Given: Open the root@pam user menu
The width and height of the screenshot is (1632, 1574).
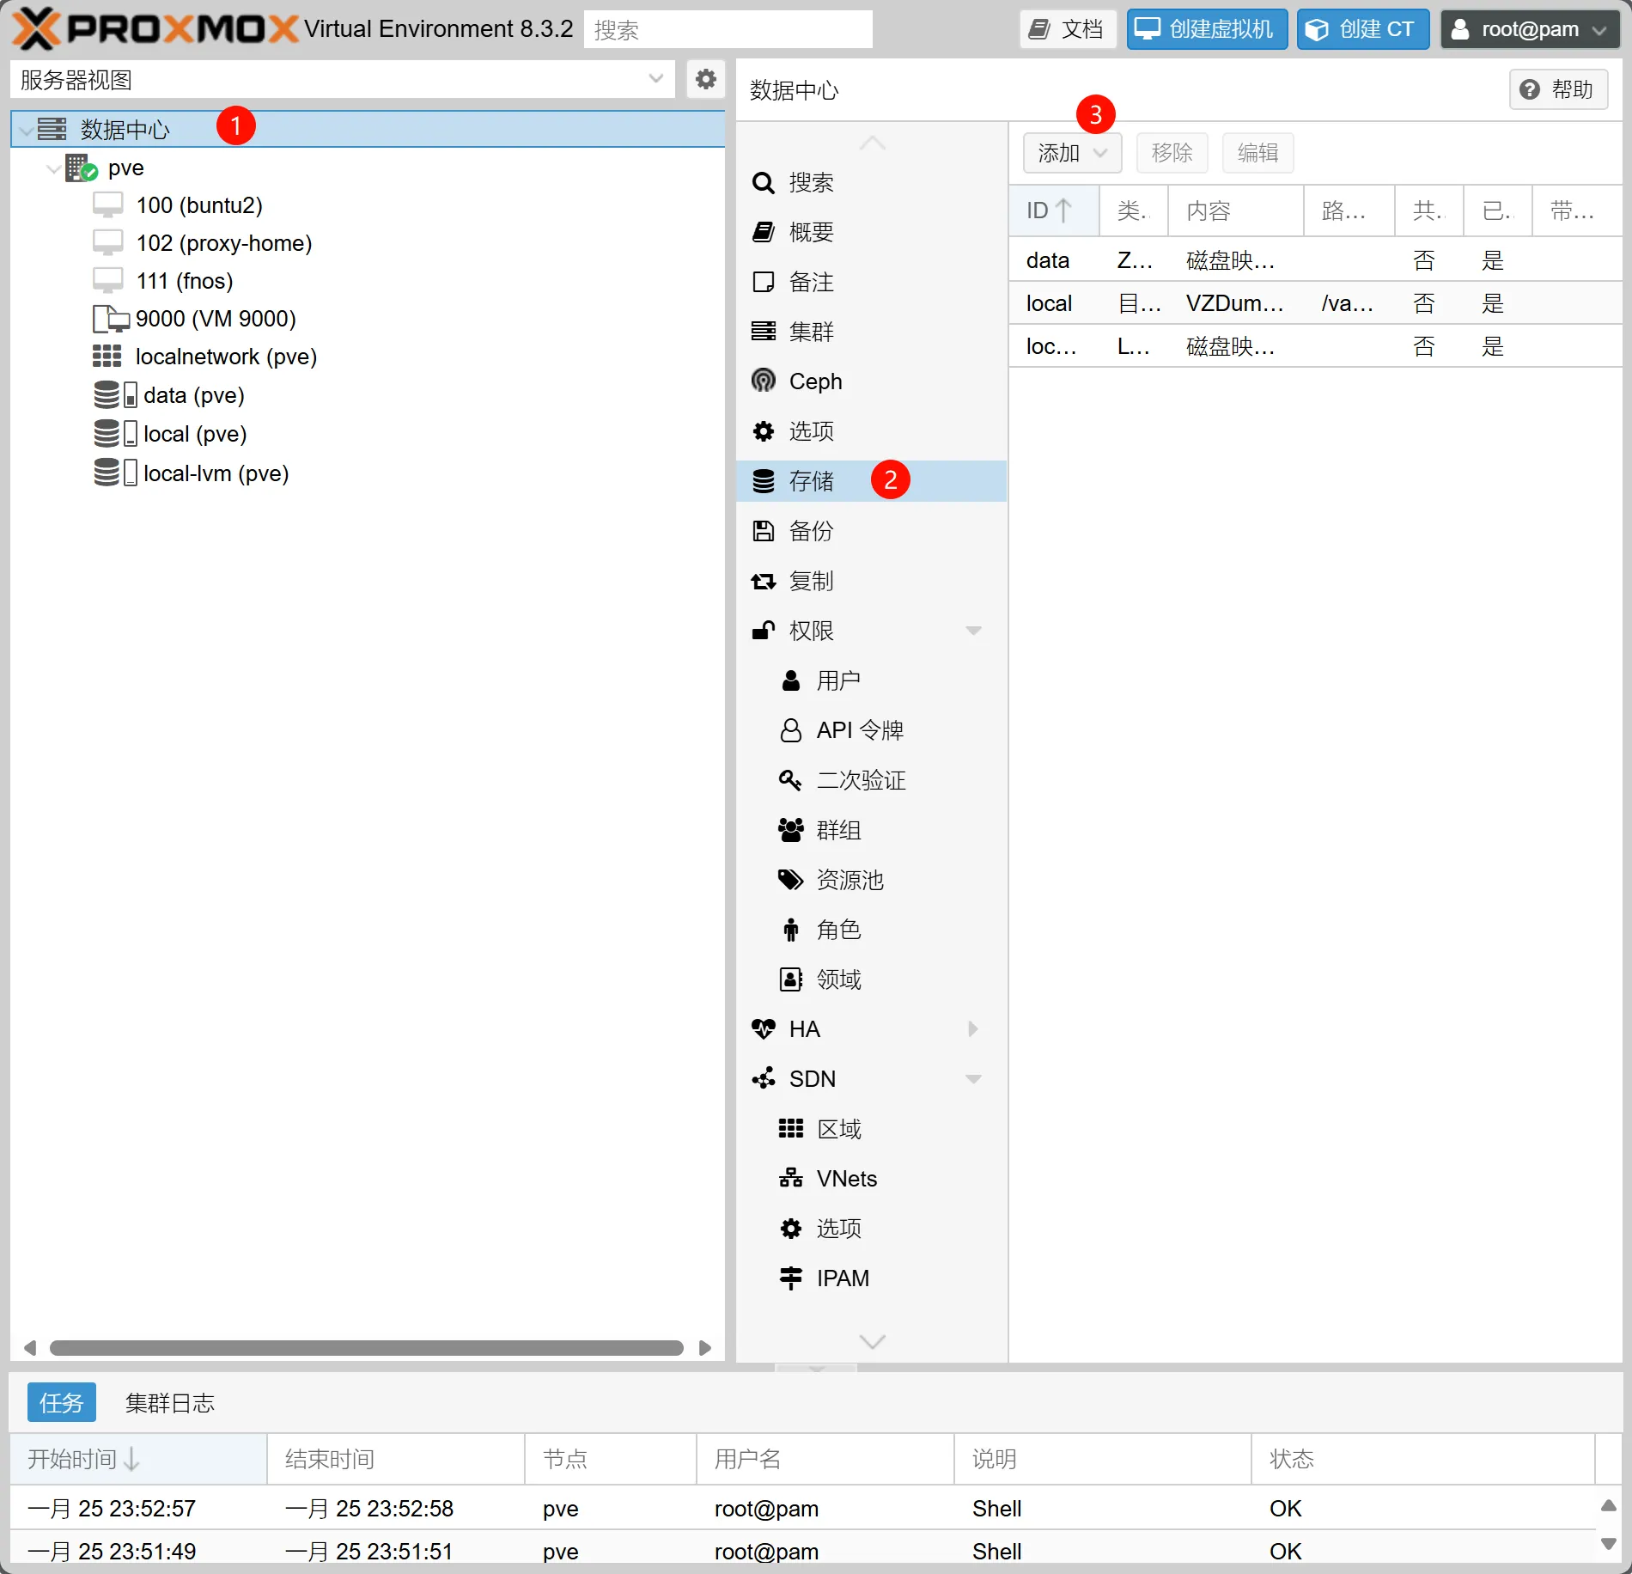Looking at the screenshot, I should point(1529,29).
